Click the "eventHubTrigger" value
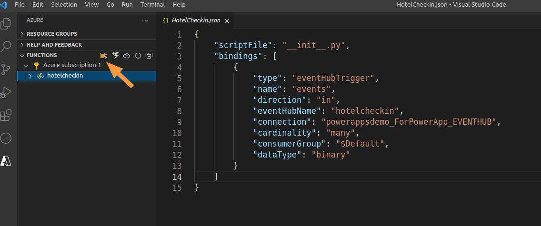The image size is (541, 226). (333, 78)
